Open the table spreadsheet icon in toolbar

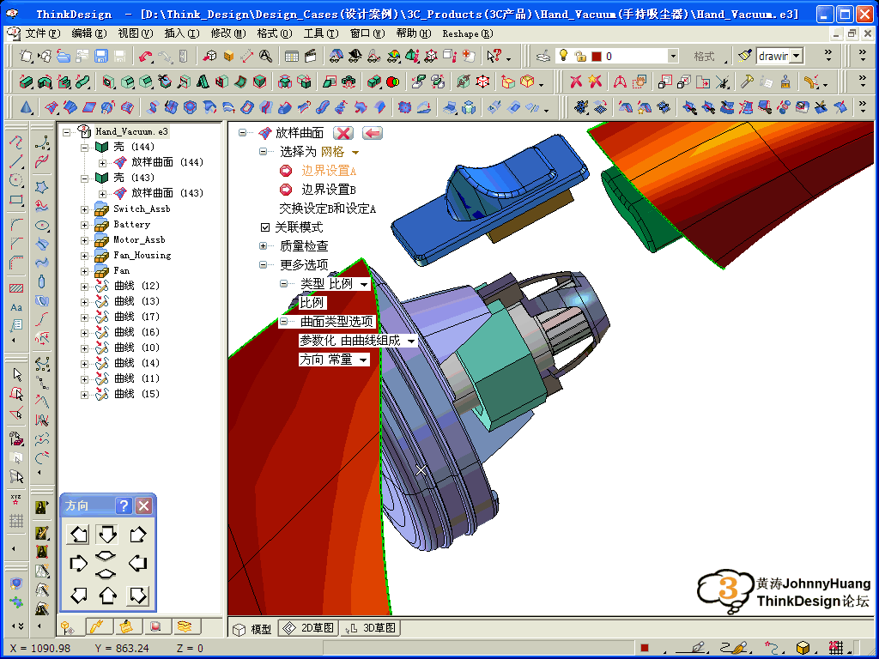point(292,56)
